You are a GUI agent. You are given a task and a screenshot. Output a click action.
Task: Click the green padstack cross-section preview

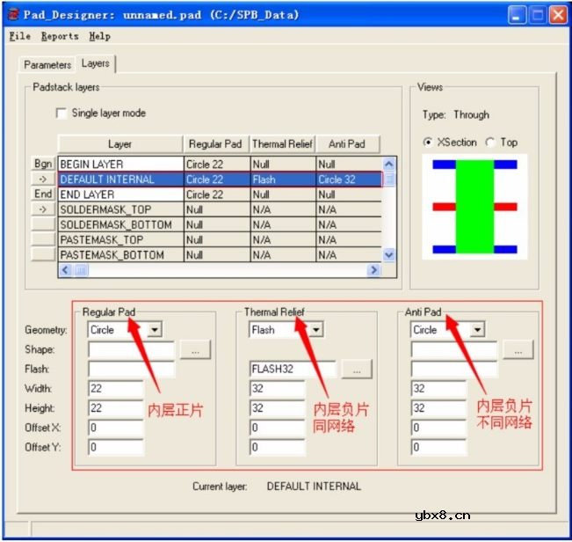pos(475,207)
